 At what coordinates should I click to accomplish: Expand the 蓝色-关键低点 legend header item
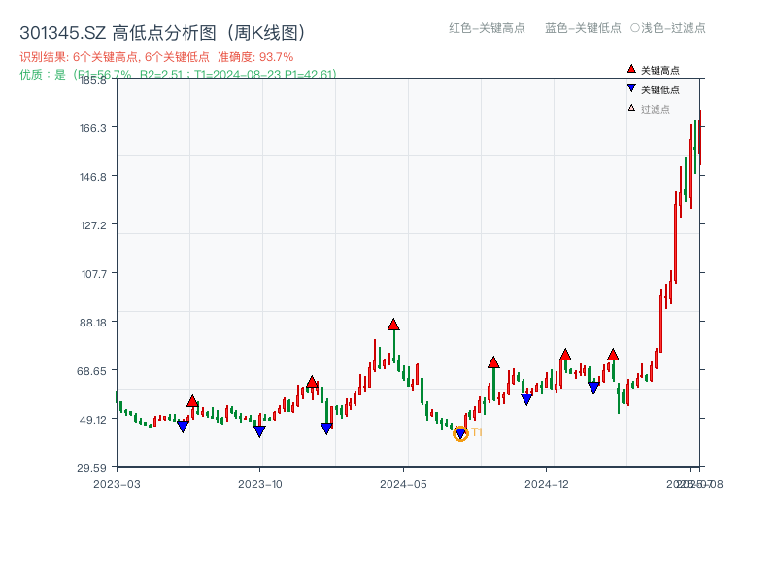click(584, 29)
